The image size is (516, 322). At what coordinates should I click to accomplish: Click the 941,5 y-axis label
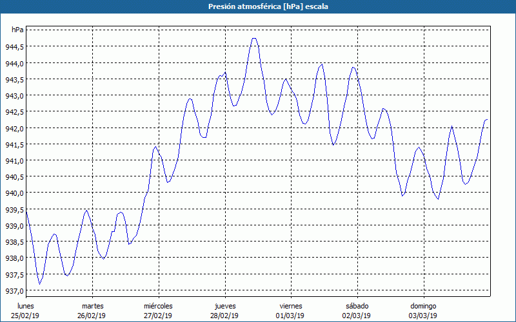coord(14,144)
